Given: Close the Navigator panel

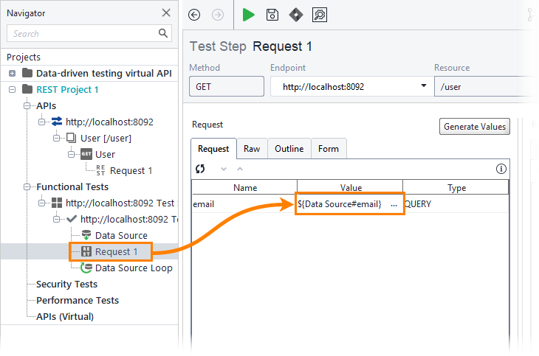Looking at the screenshot, I should 166,13.
